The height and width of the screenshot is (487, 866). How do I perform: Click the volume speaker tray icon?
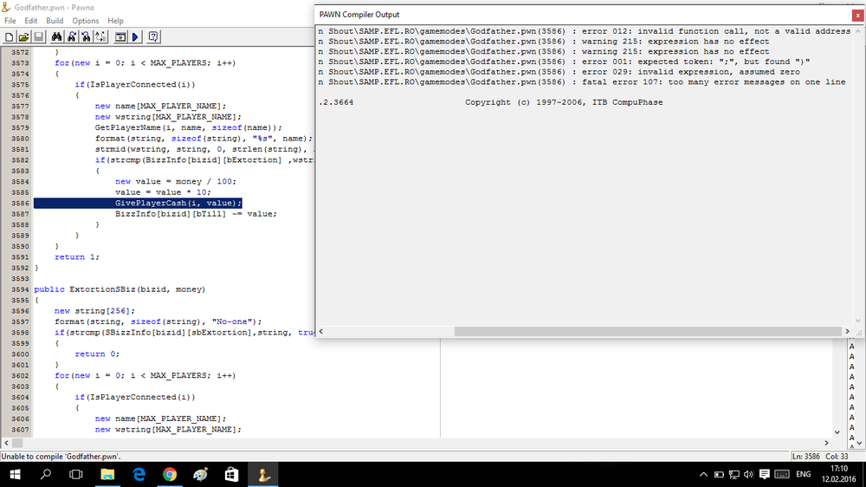point(749,474)
